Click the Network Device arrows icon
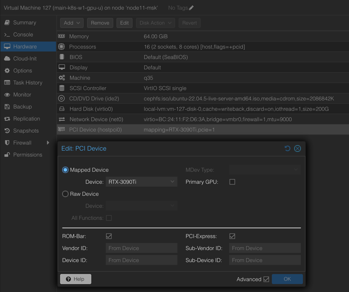349x292 pixels. [62, 119]
